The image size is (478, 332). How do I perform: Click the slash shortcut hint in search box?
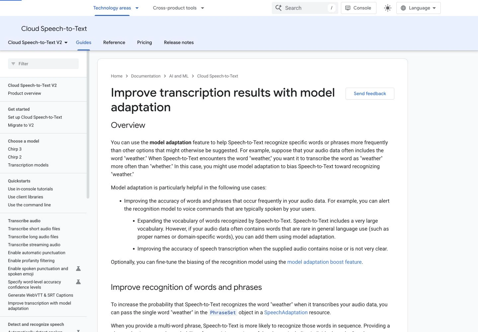tap(332, 8)
